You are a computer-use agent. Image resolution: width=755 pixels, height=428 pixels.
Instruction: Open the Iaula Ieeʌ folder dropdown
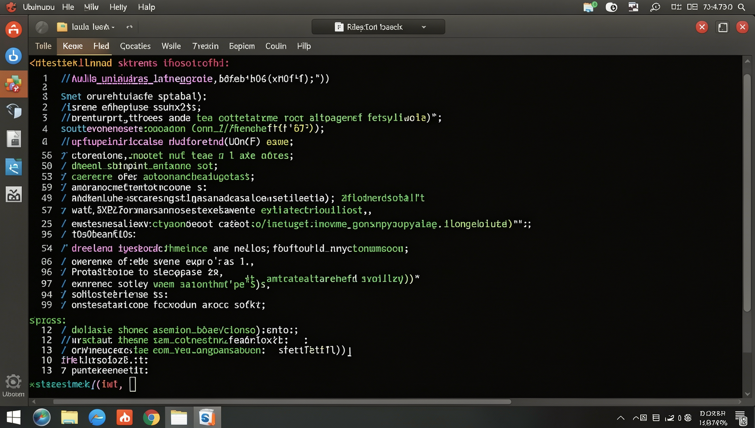pos(92,27)
